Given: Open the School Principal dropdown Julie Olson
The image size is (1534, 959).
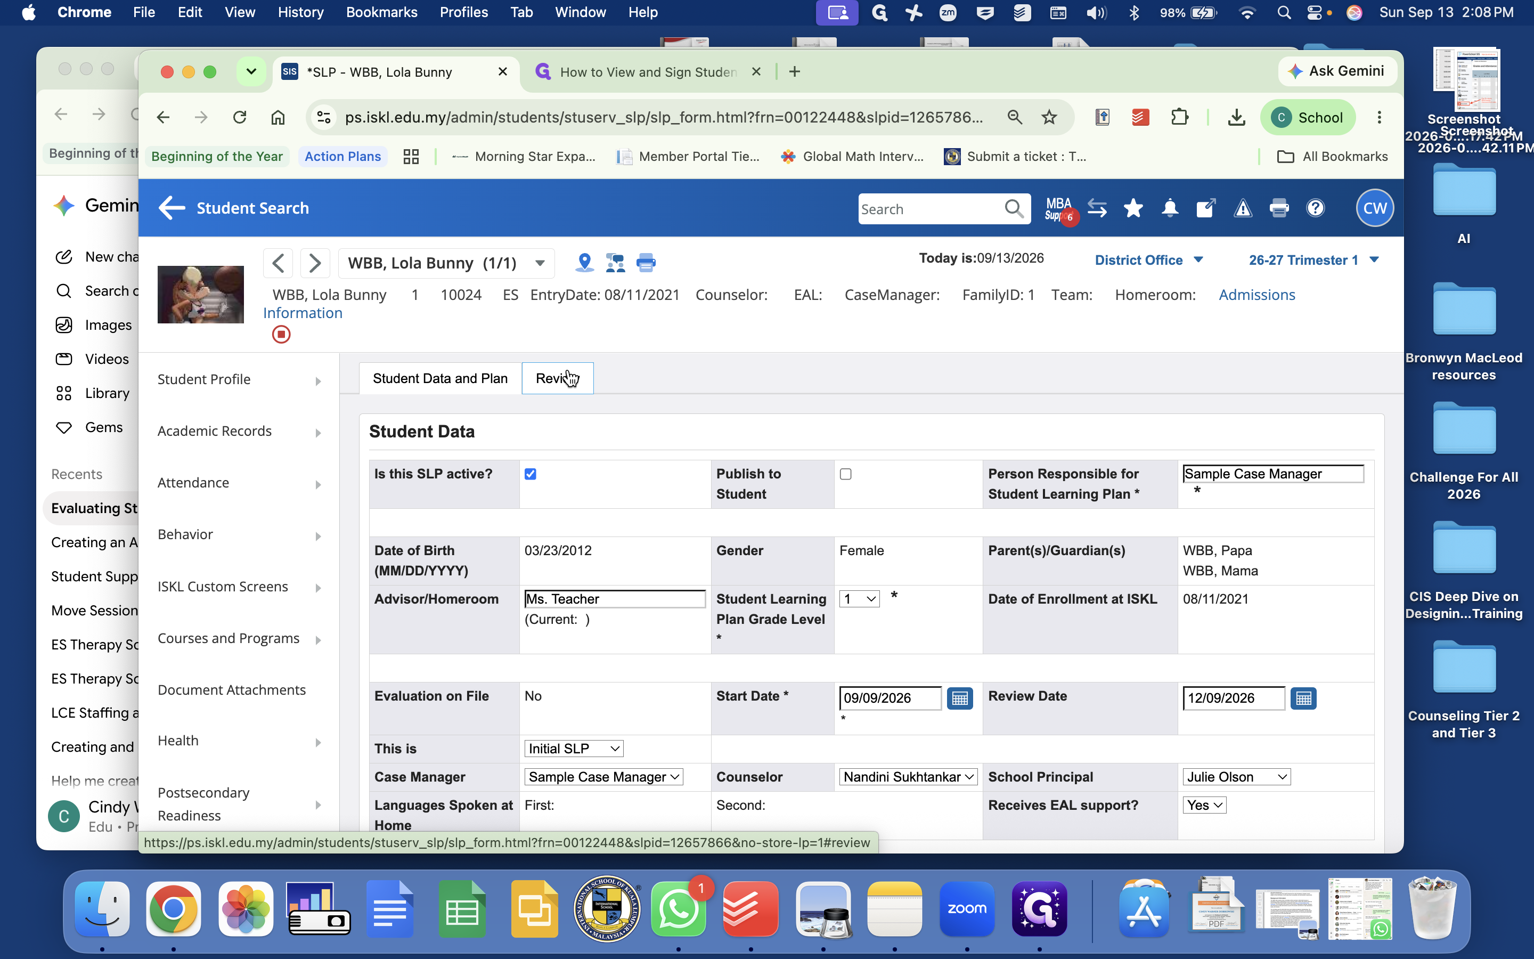Looking at the screenshot, I should point(1237,777).
